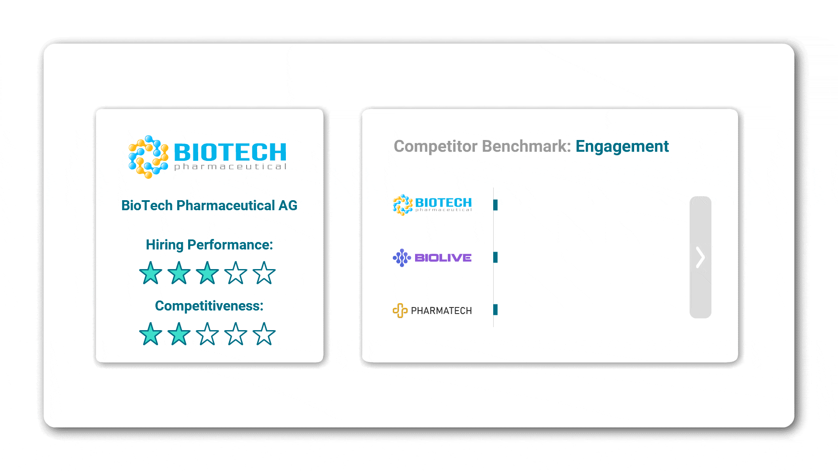This screenshot has width=838, height=471.
Task: Click the BioLive engagement bar
Action: pyautogui.click(x=496, y=257)
